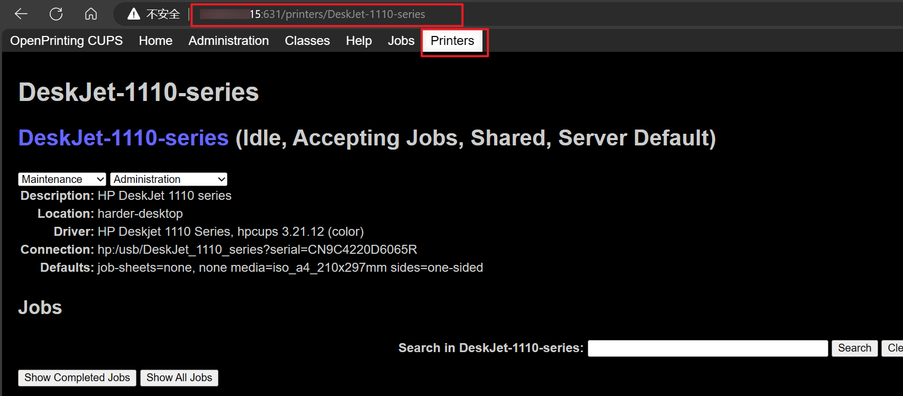Click the URL in the address bar
903x396 pixels.
(x=337, y=14)
